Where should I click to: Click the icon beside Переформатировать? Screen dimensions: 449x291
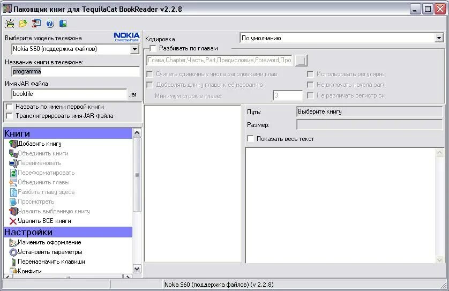(x=13, y=173)
